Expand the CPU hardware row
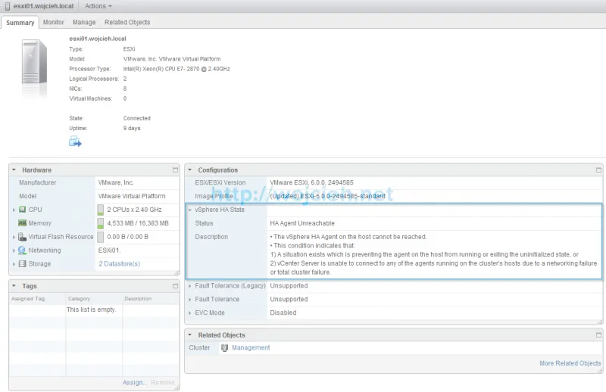Viewport: 606px width, 392px height. [x=14, y=210]
